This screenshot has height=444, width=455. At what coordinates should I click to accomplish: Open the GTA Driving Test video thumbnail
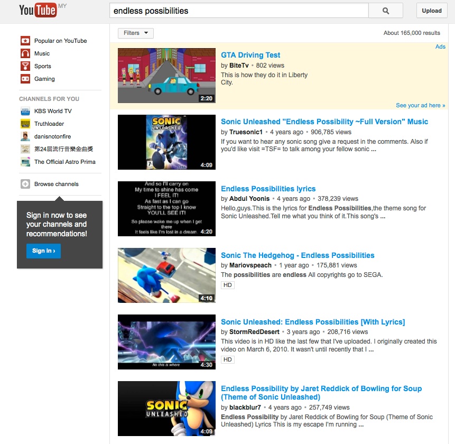pos(166,76)
